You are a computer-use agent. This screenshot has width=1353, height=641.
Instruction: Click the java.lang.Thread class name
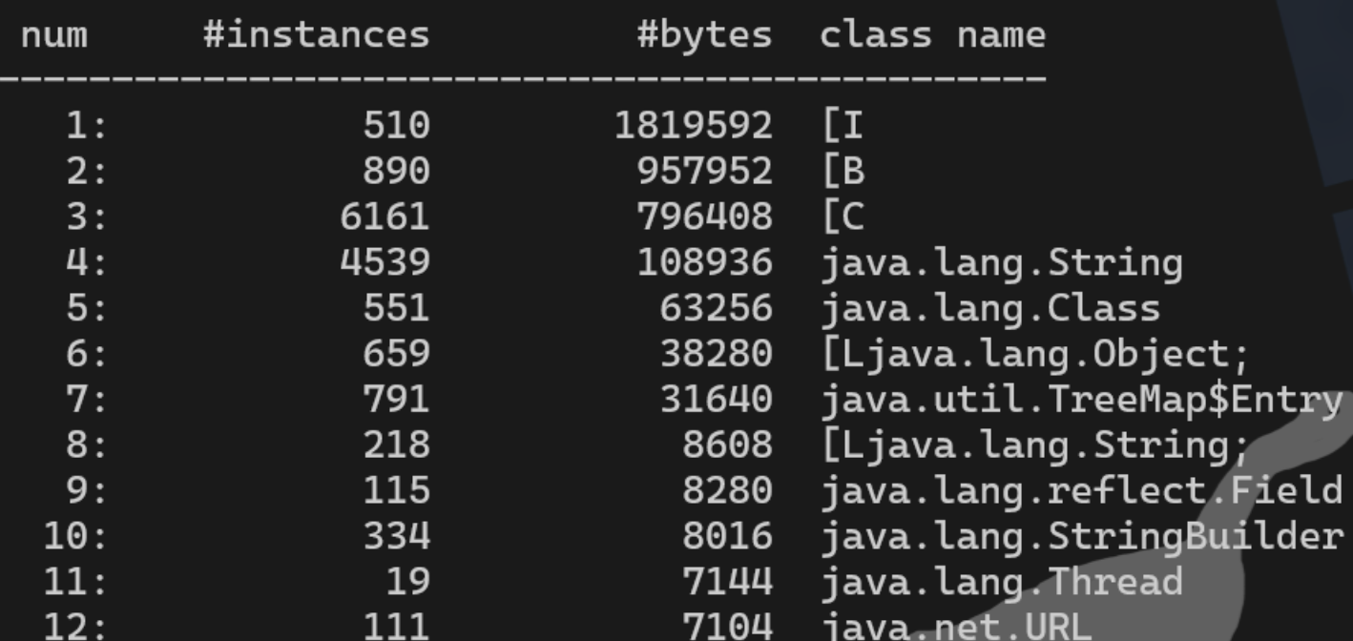pyautogui.click(x=1002, y=582)
